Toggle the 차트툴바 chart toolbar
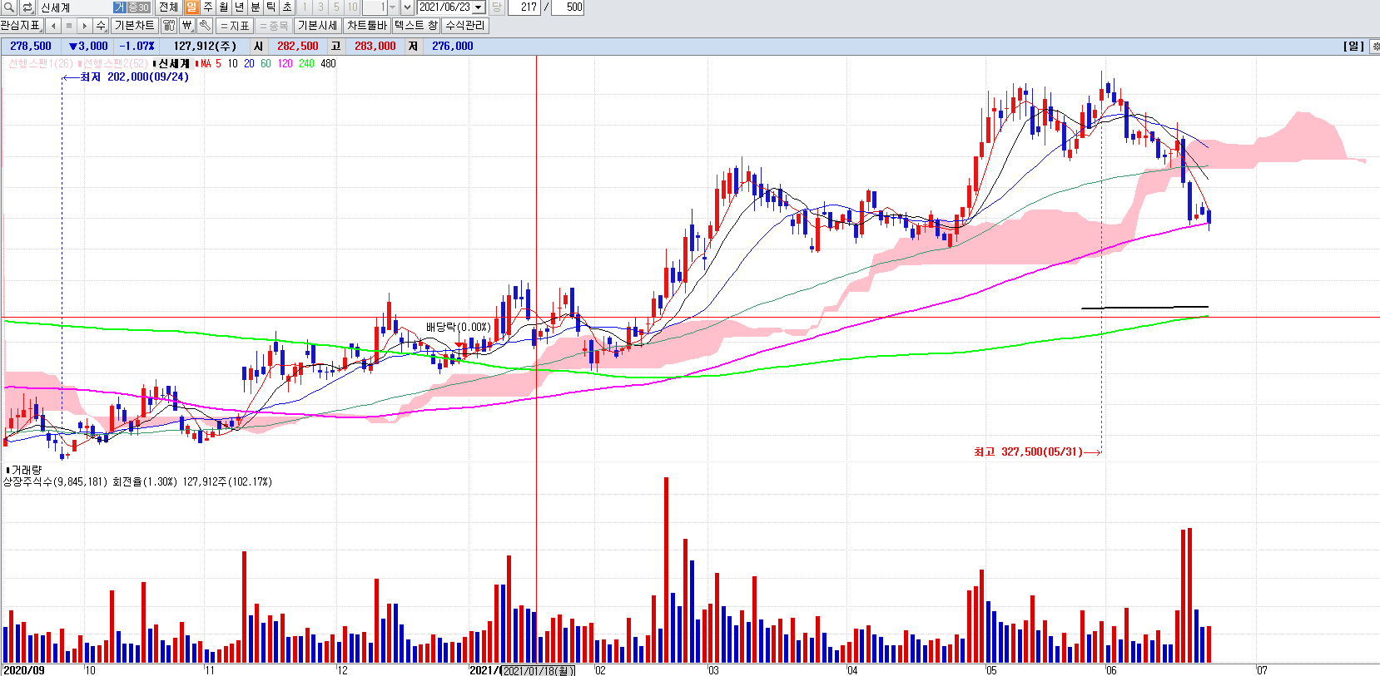The height and width of the screenshot is (676, 1380). click(x=367, y=26)
